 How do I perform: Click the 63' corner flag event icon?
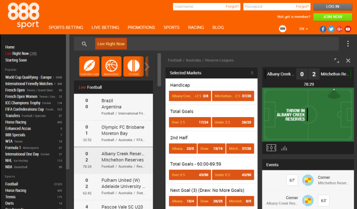tap(308, 200)
